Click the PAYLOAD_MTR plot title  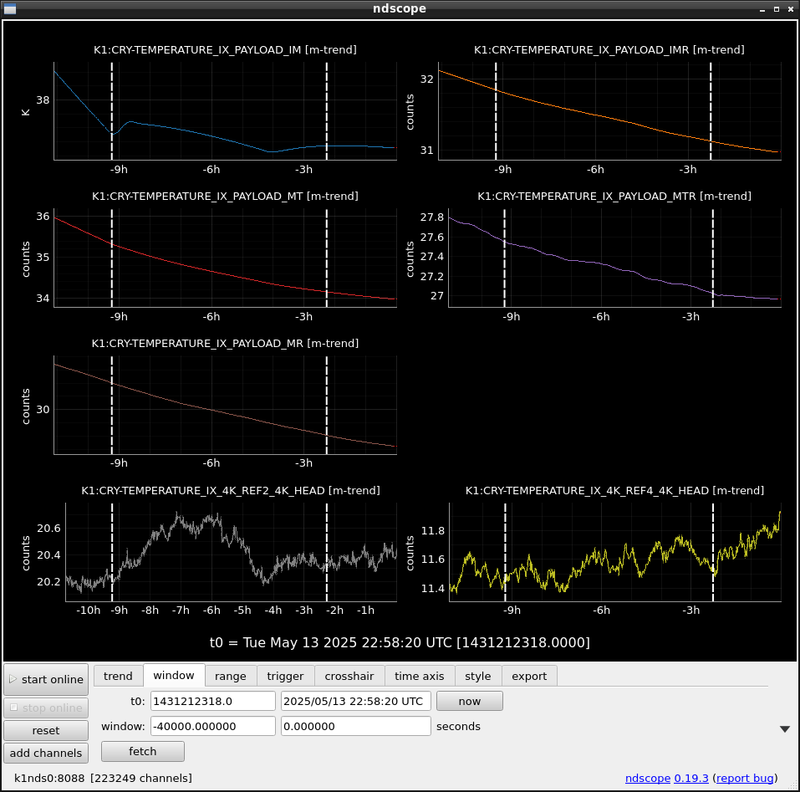tap(614, 197)
